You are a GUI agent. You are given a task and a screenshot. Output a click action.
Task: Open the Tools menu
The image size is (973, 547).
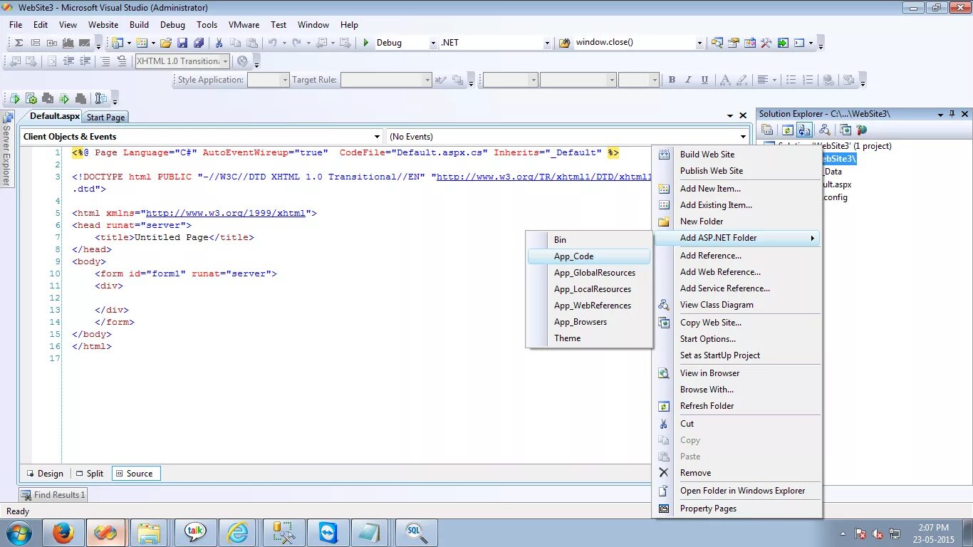[207, 24]
